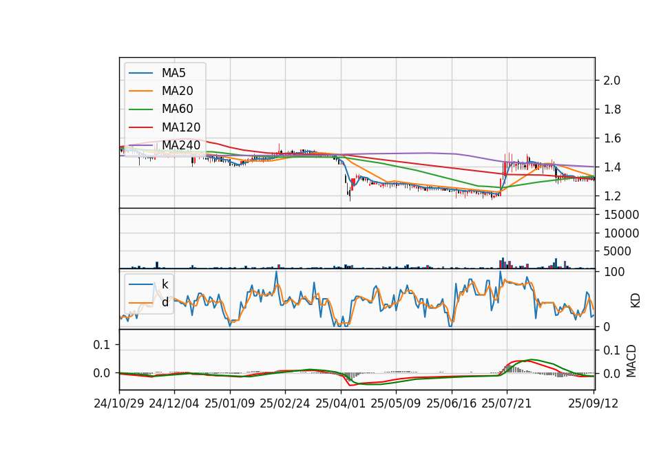The image size is (661, 475).
Task: Click the 25/04/01 date axis label
Action: tap(341, 403)
